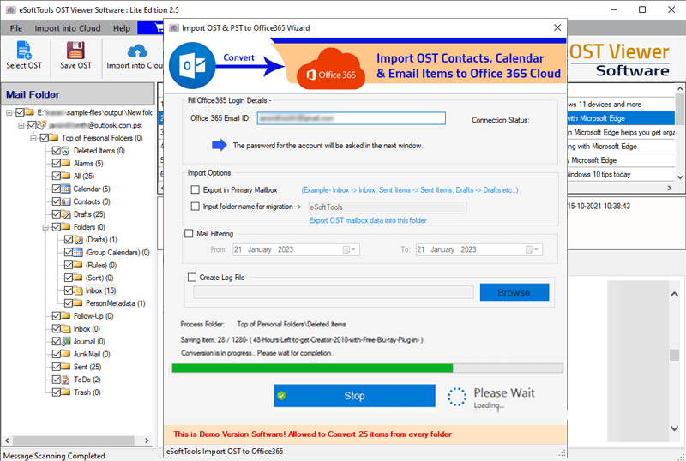Click the Follow-Up folder icon
The height and width of the screenshot is (461, 686).
[66, 316]
